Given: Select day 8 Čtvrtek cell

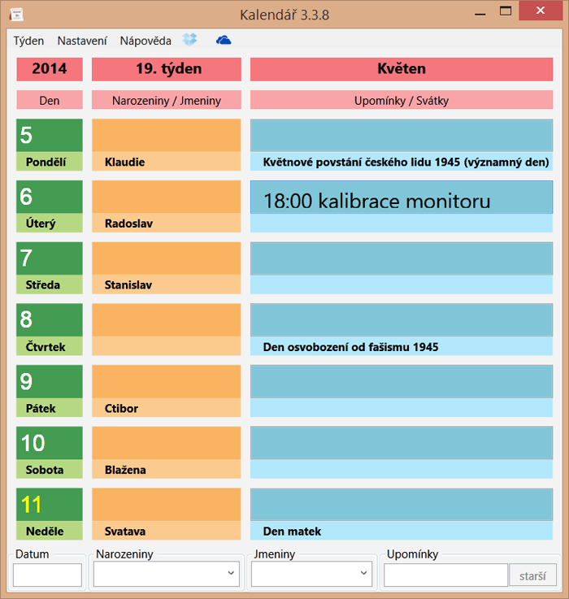Looking at the screenshot, I should (x=50, y=329).
